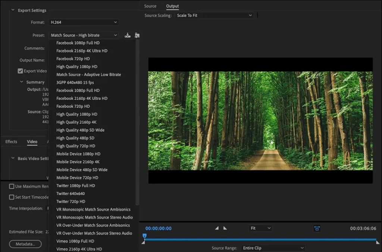This screenshot has height=252, width=382.
Task: Uncheck the Export Video checkbox
Action: pos(20,71)
